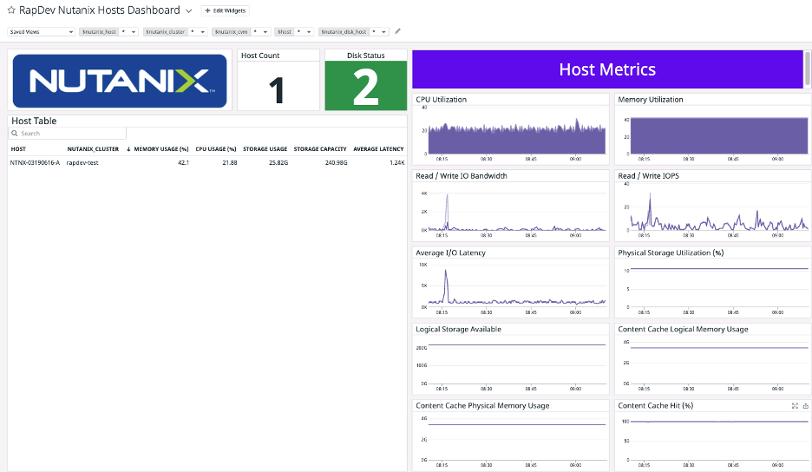Expand the dashboard title chevron

click(189, 11)
